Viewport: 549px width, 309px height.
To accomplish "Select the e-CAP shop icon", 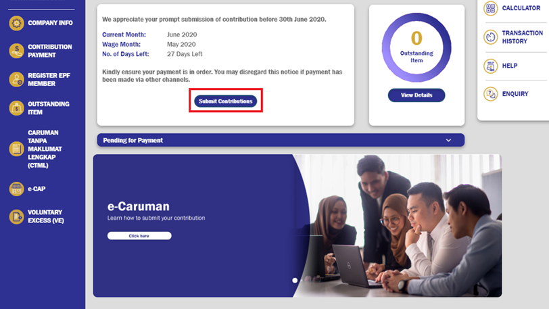I will point(16,189).
